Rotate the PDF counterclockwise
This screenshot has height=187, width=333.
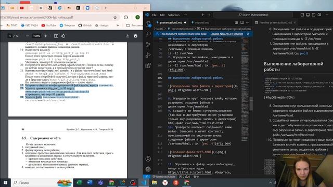click(63, 36)
